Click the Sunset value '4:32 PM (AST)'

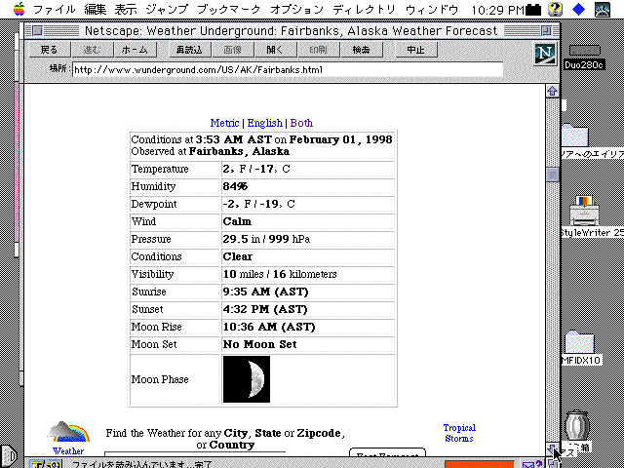(265, 309)
